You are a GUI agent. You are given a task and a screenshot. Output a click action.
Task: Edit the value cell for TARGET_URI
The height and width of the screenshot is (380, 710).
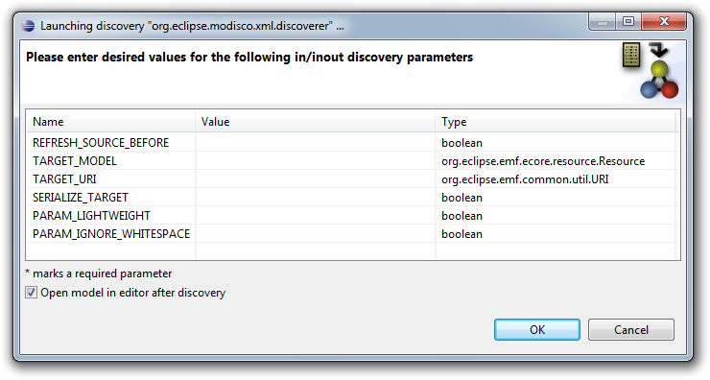[316, 178]
